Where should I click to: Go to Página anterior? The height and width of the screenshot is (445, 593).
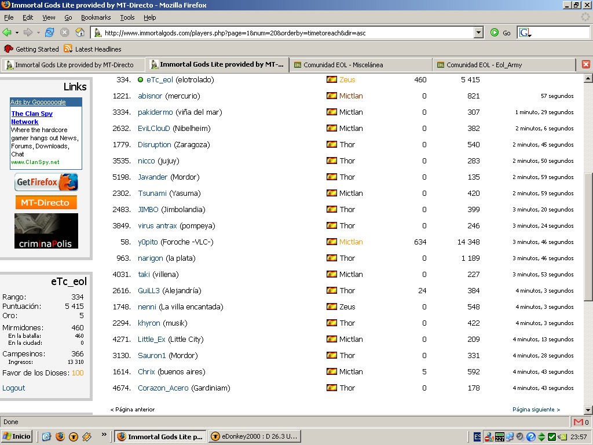pyautogui.click(x=133, y=410)
